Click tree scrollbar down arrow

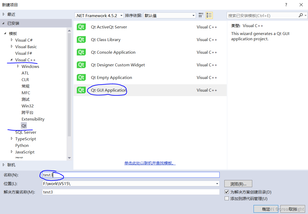(x=69, y=158)
